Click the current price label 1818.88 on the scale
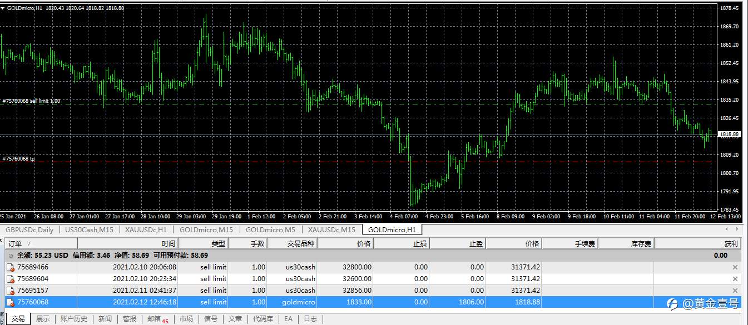Viewport: 748px width, 325px height. [x=729, y=134]
